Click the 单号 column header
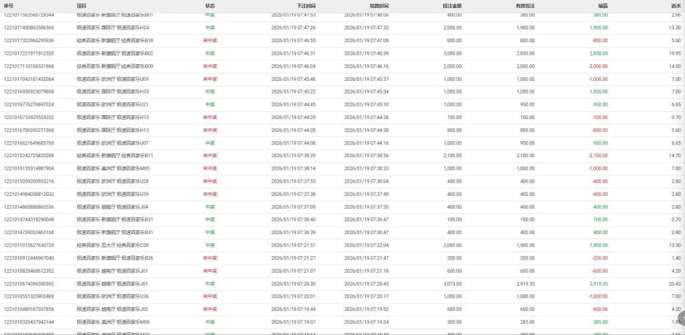The image size is (685, 335). point(9,5)
